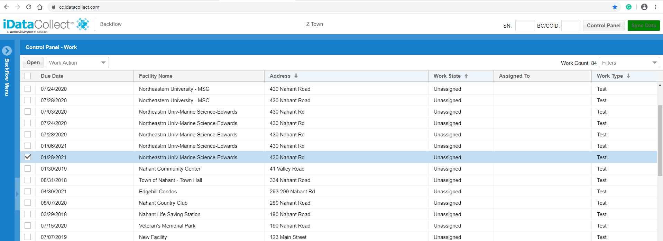Click the table vertical scrollbar thumb
The image size is (663, 241).
(x=660, y=141)
